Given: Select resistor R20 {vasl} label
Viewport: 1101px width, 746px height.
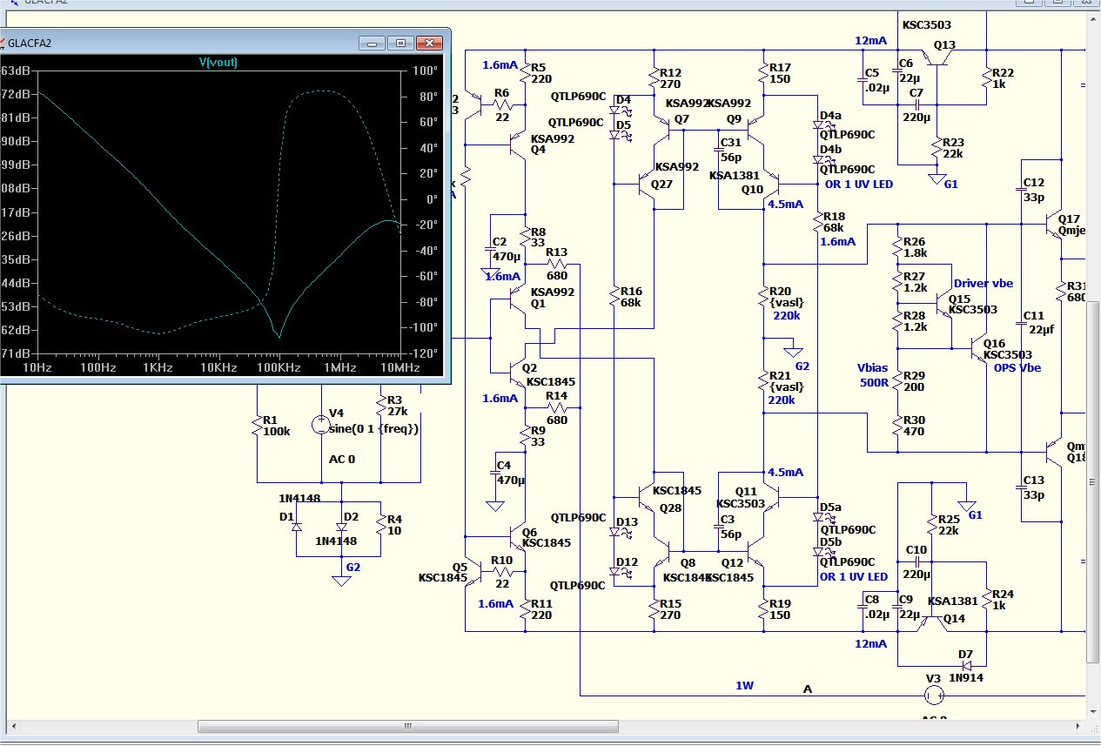Looking at the screenshot, I should pyautogui.click(x=787, y=297).
